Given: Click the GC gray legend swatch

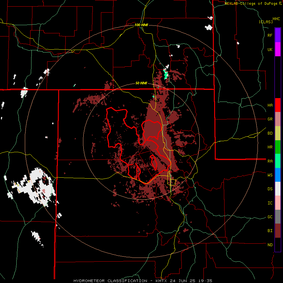Looking at the screenshot, I should point(278,217).
